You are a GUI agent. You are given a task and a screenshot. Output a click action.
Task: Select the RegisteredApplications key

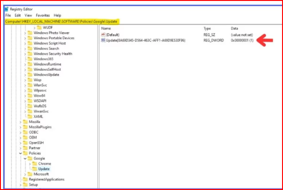[x=47, y=180]
